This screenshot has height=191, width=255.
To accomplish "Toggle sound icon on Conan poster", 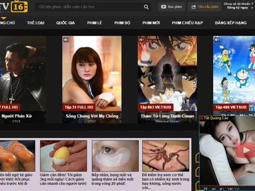I will [142, 40].
